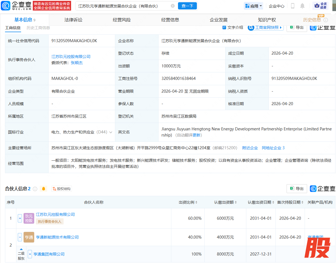
Task: Click the info icon beside 历史信息
Action: click(x=326, y=20)
